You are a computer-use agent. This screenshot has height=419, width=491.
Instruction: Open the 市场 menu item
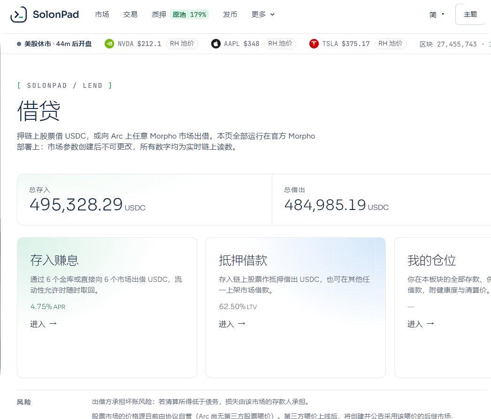(102, 15)
